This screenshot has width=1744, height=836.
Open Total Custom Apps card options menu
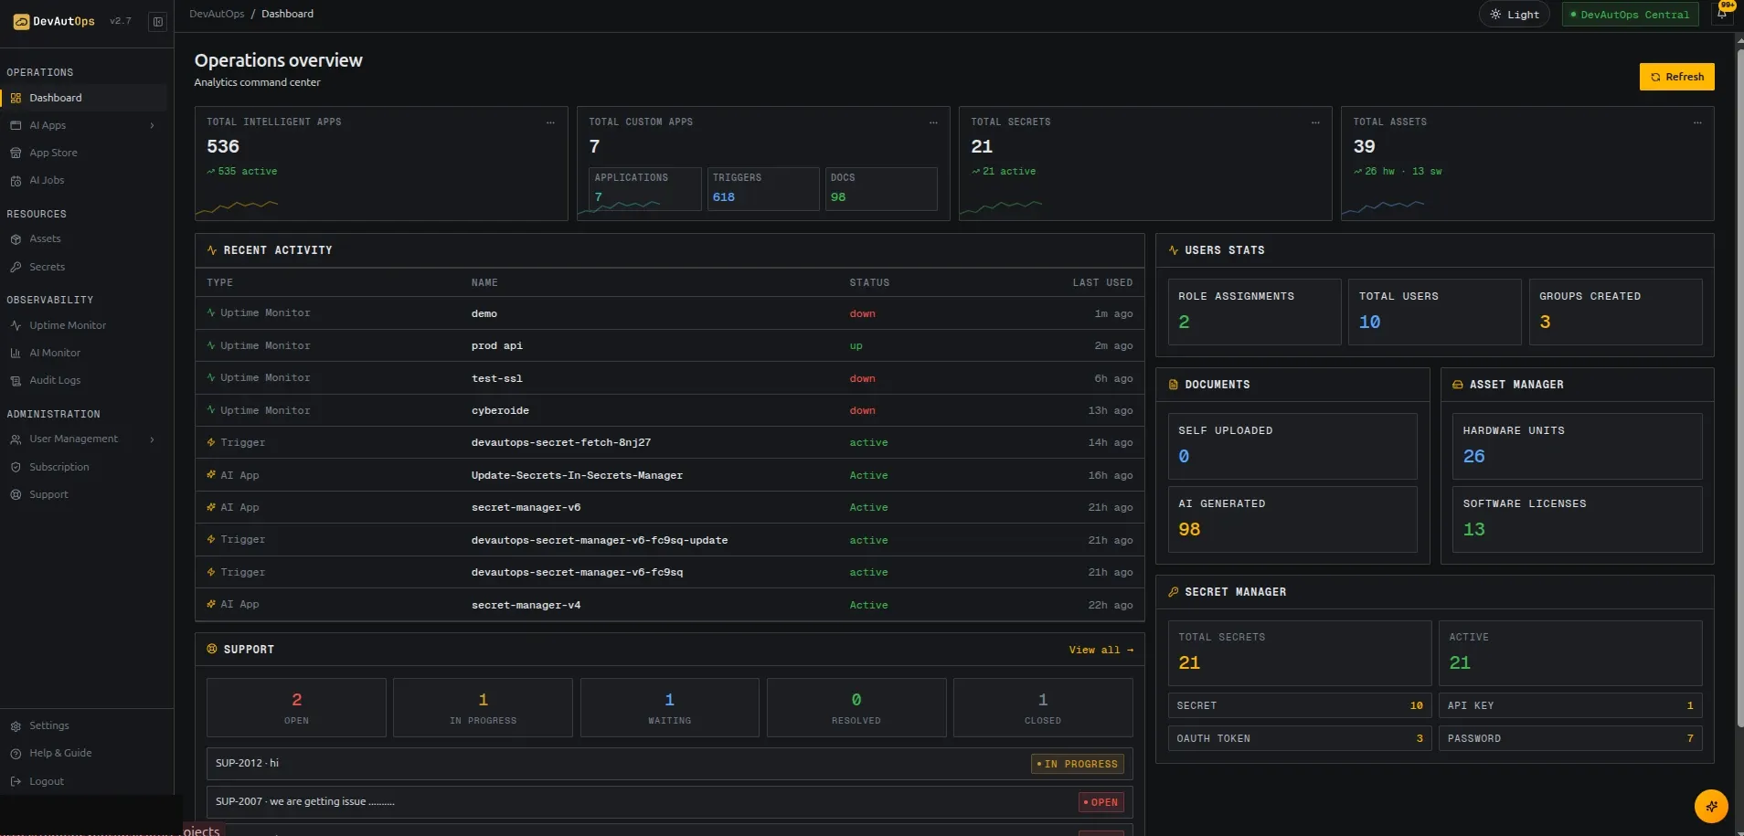tap(933, 122)
